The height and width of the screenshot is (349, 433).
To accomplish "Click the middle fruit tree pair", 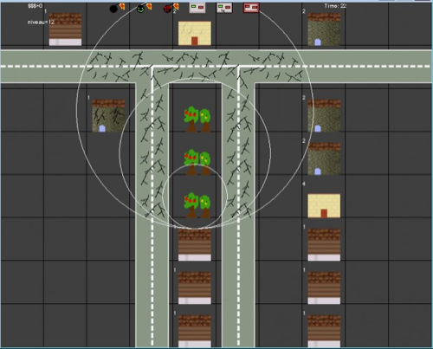I will (x=197, y=162).
